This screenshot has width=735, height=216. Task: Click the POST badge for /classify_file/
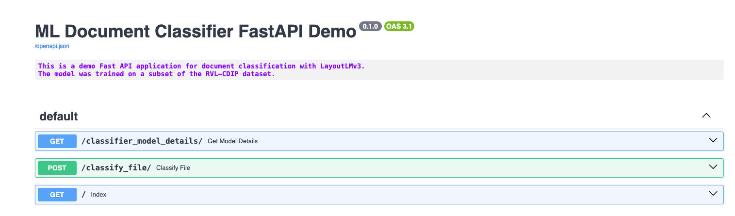tap(57, 168)
